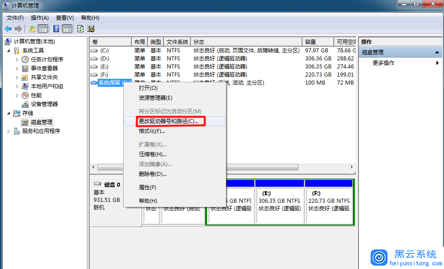Select the 306.36 GB capacity cell

[318, 59]
